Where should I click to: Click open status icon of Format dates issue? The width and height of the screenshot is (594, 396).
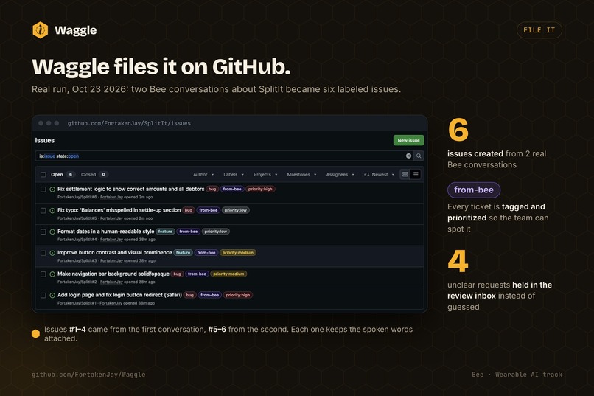[52, 232]
